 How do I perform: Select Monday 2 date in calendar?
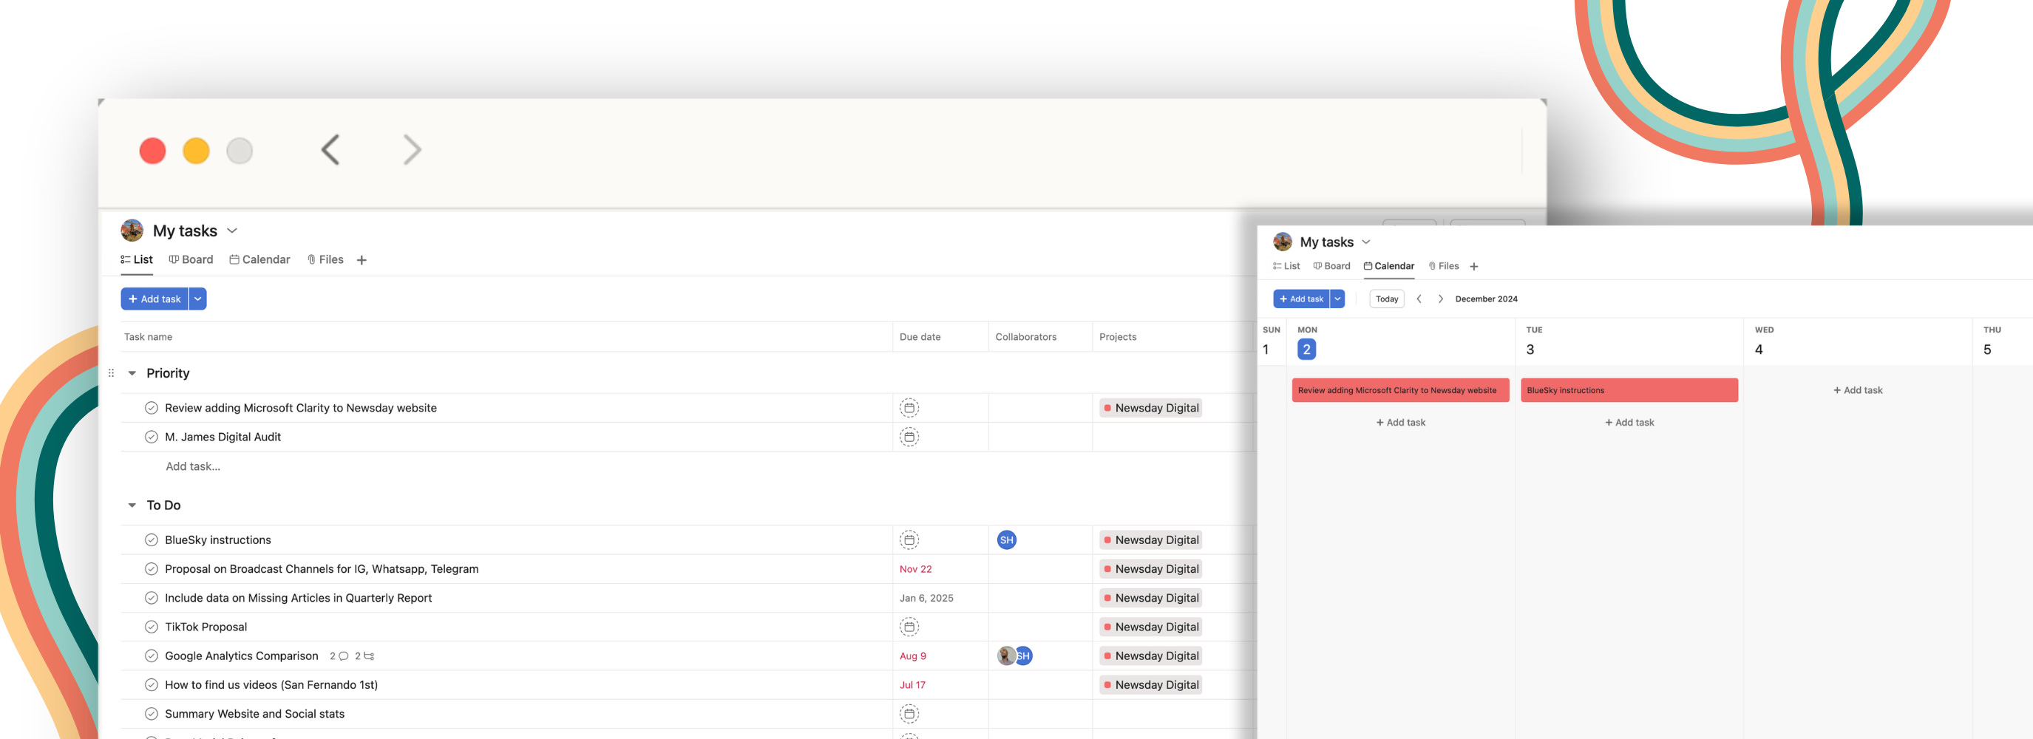pyautogui.click(x=1306, y=350)
